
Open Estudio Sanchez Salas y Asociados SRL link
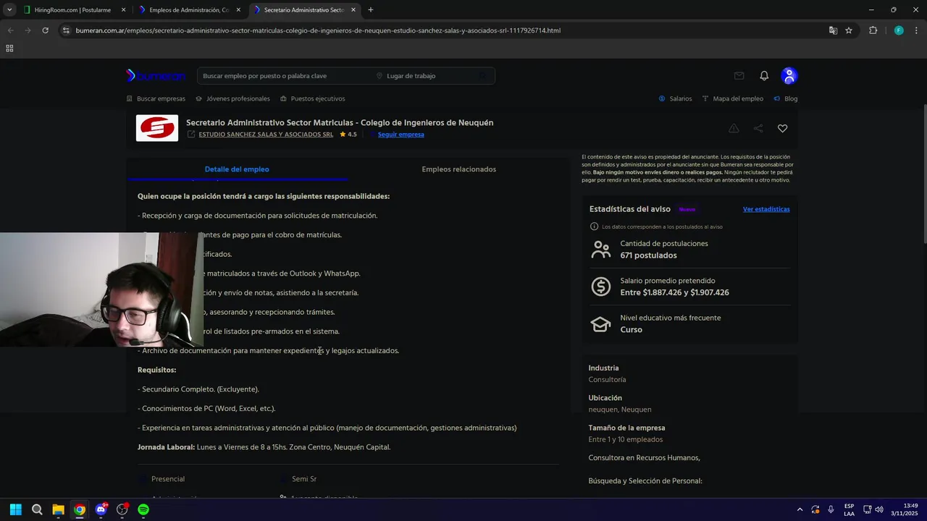pos(266,135)
